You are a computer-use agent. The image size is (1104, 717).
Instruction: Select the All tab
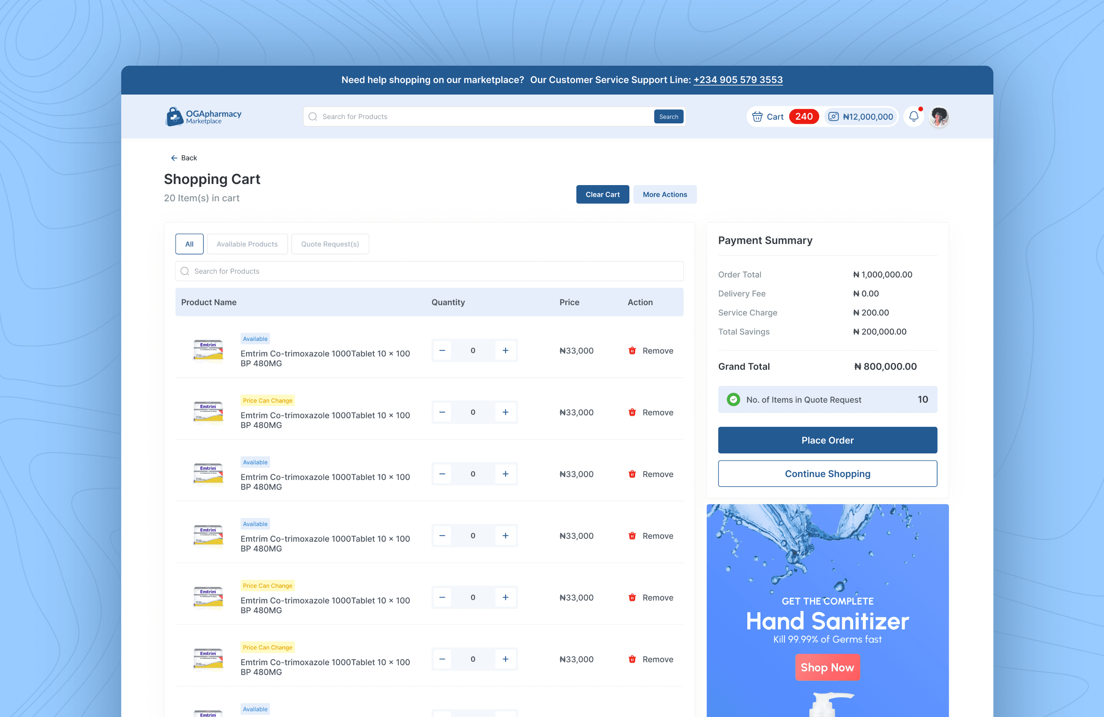189,244
